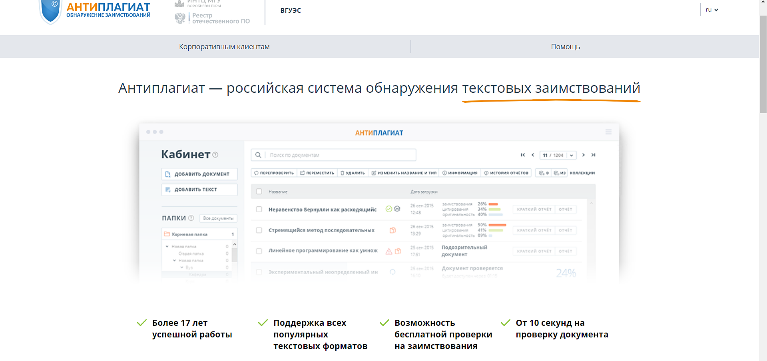Click the red 26% заимствования bar

493,204
